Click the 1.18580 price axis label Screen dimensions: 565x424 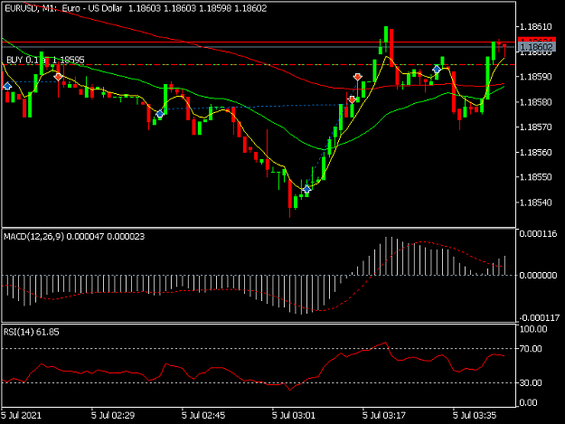536,102
